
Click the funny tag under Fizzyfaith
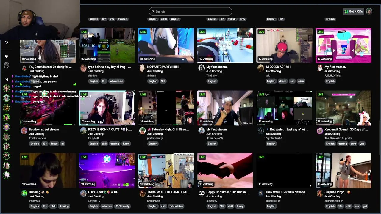(126, 144)
